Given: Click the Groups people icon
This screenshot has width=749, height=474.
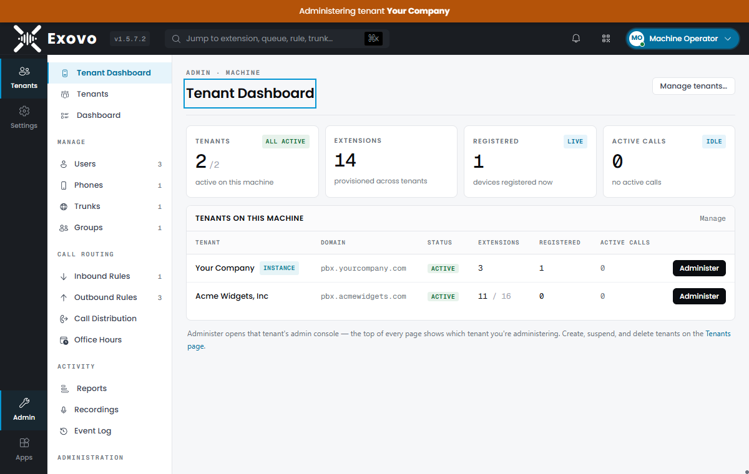Looking at the screenshot, I should [64, 228].
